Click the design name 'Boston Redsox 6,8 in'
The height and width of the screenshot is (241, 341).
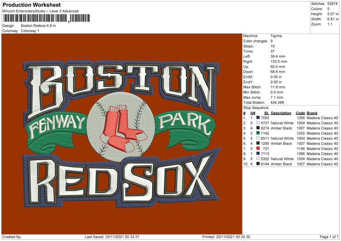[x=38, y=26]
